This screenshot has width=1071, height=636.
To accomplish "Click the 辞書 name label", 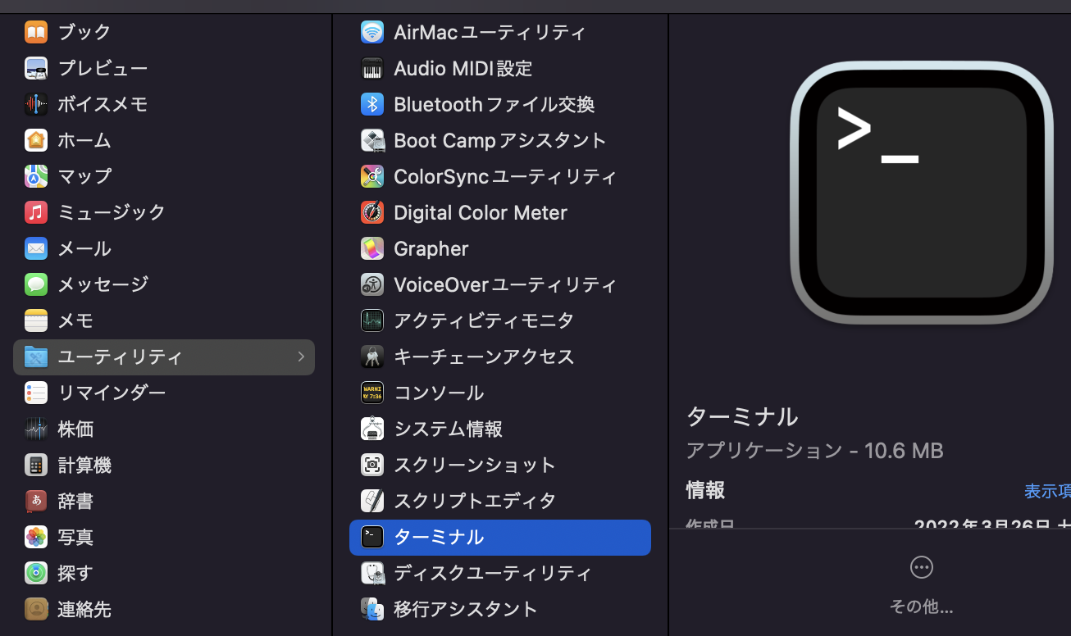I will (x=75, y=502).
